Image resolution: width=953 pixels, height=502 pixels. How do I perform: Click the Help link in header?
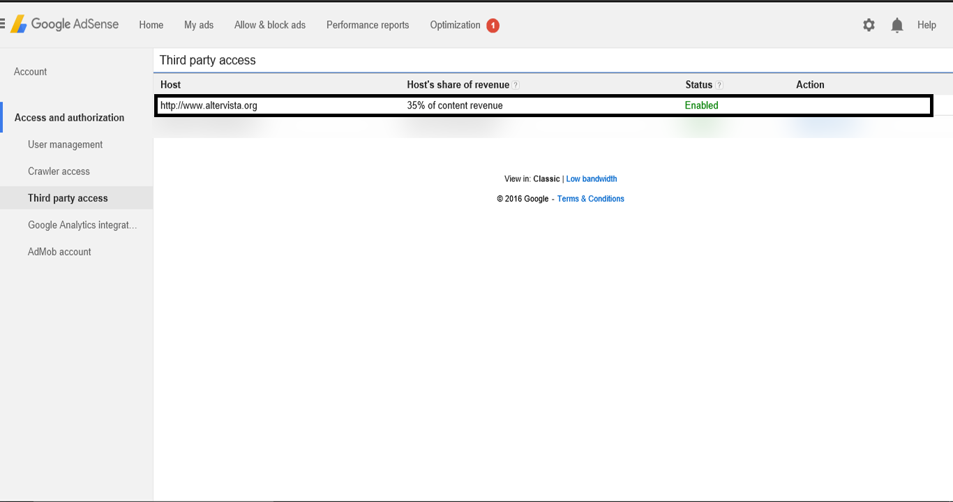[x=926, y=25]
